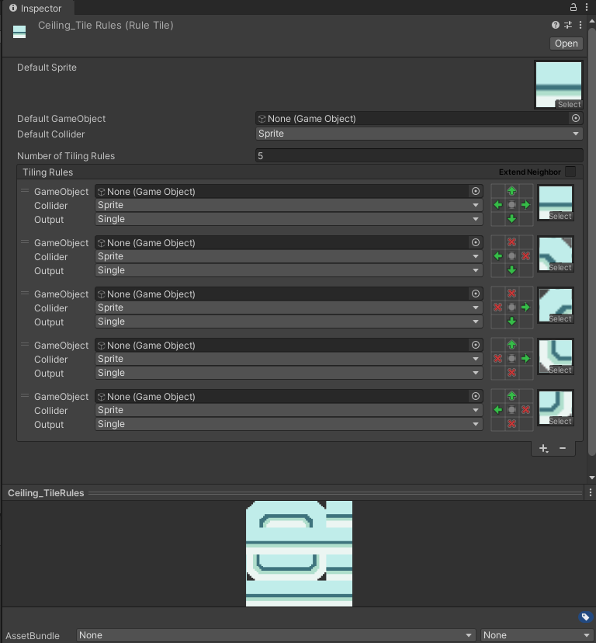Viewport: 596px width, 643px height.
Task: Select a new Default Sprite
Action: (568, 104)
